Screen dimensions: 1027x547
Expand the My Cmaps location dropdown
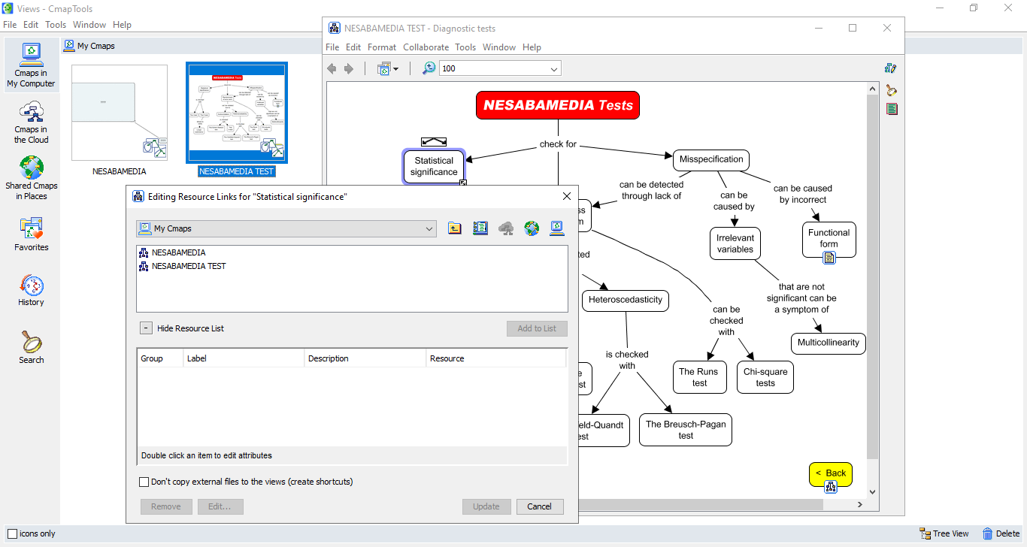click(x=429, y=228)
